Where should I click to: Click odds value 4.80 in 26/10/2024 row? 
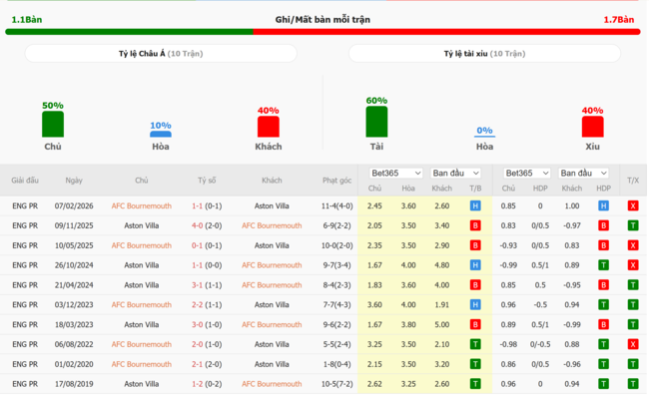click(441, 265)
